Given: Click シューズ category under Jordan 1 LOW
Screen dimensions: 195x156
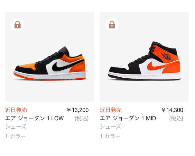Looking at the screenshot, I should 16,127.
